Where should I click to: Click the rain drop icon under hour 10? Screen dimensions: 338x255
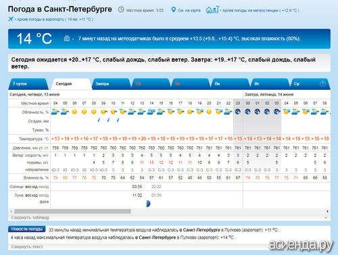(x=108, y=120)
